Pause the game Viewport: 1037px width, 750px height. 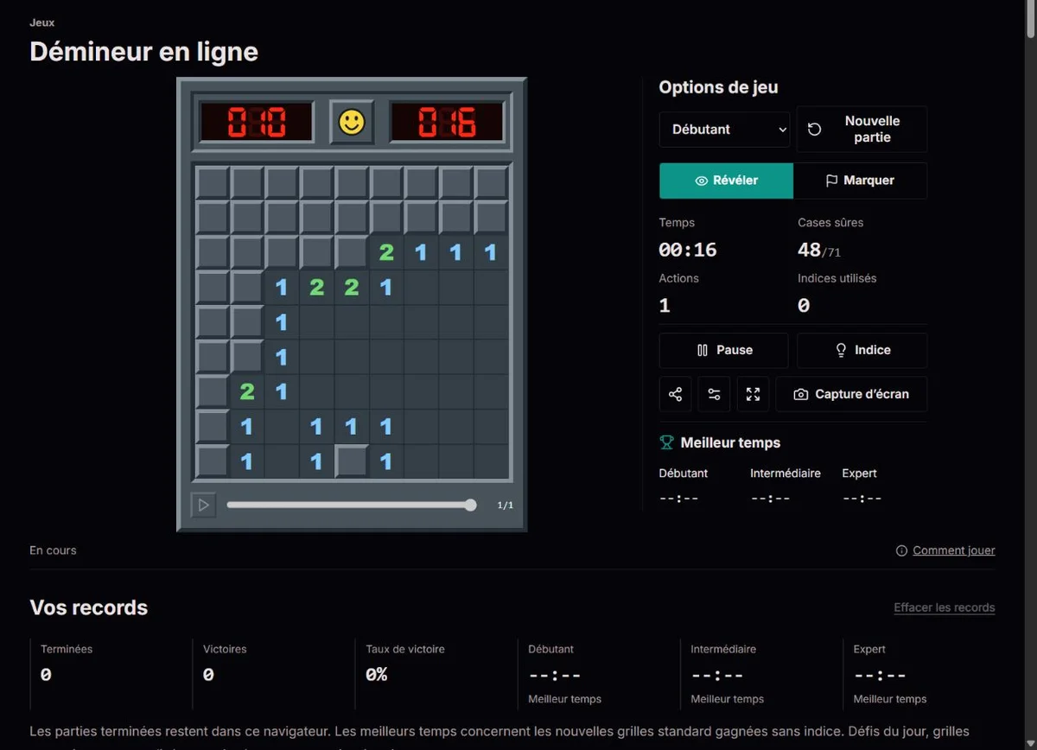tap(723, 351)
